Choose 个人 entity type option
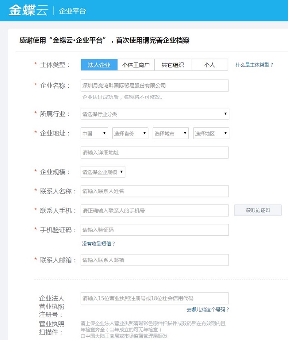Image resolution: width=288 pixels, height=340 pixels. click(209, 65)
